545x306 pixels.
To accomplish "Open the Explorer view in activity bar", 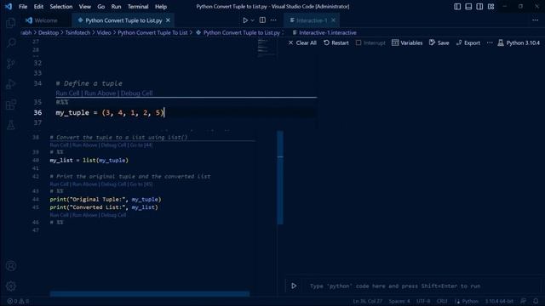I will tap(11, 23).
